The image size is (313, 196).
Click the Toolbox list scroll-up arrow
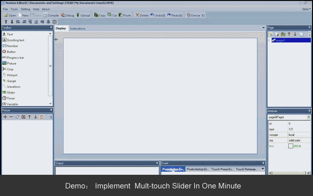[x=50, y=33]
